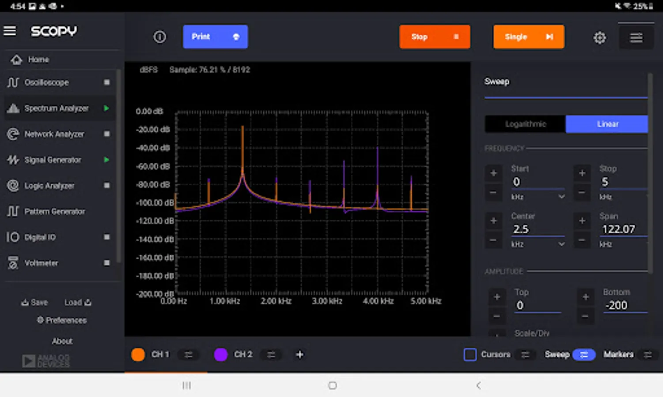
Task: Open About in sidebar
Action: click(x=62, y=341)
